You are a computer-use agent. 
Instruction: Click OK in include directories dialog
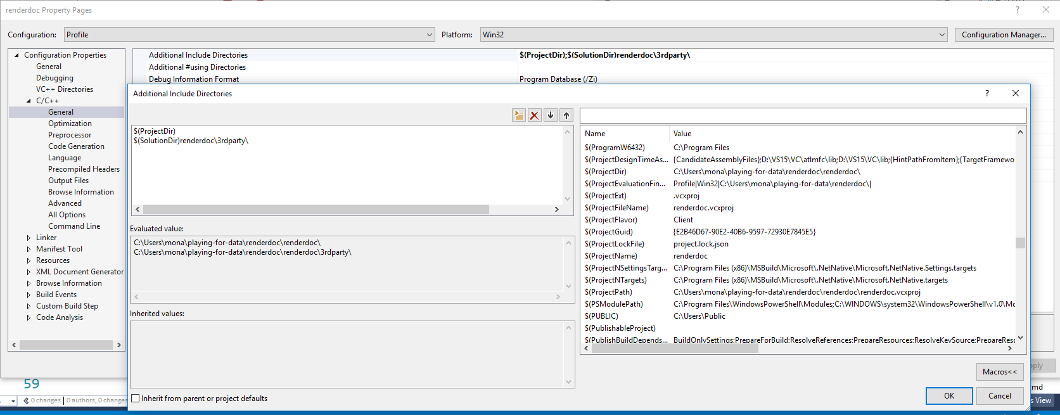click(949, 396)
